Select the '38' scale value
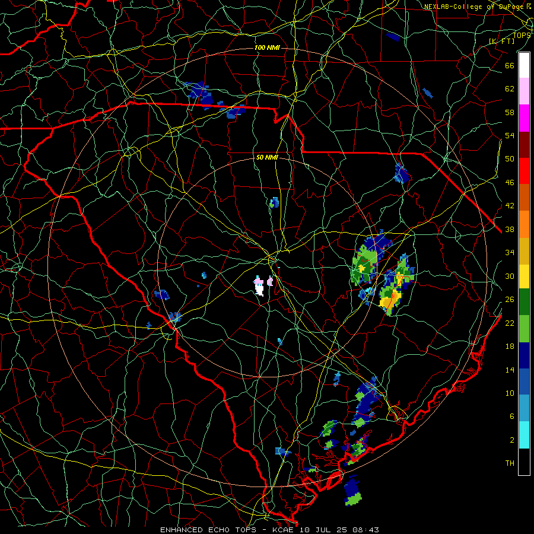Screen dimensions: 534x534 click(510, 229)
